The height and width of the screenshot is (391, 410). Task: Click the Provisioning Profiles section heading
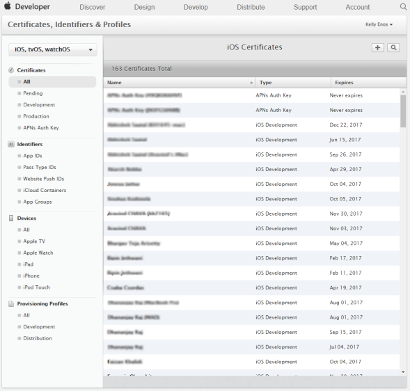pyautogui.click(x=42, y=303)
